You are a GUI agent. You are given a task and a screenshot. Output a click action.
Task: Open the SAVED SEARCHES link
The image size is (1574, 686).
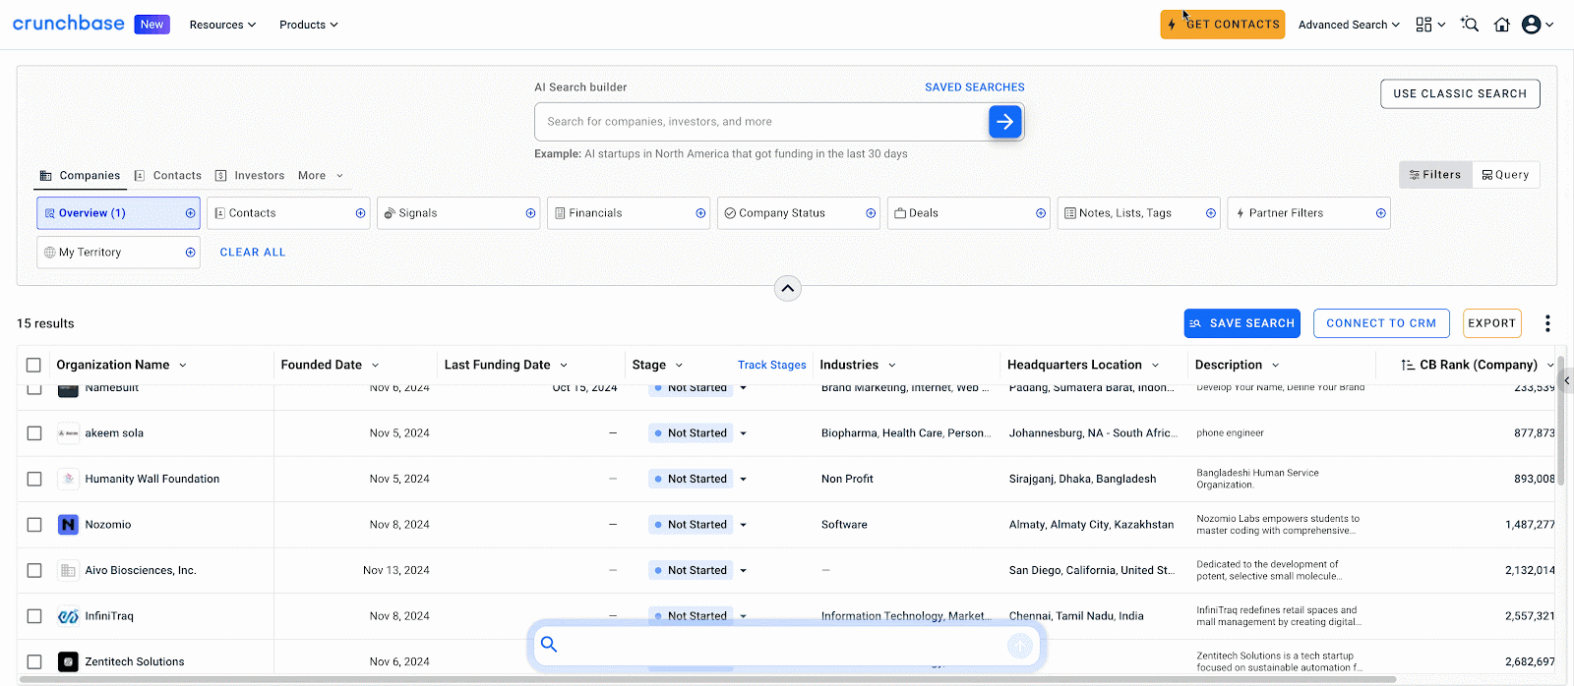tap(975, 87)
